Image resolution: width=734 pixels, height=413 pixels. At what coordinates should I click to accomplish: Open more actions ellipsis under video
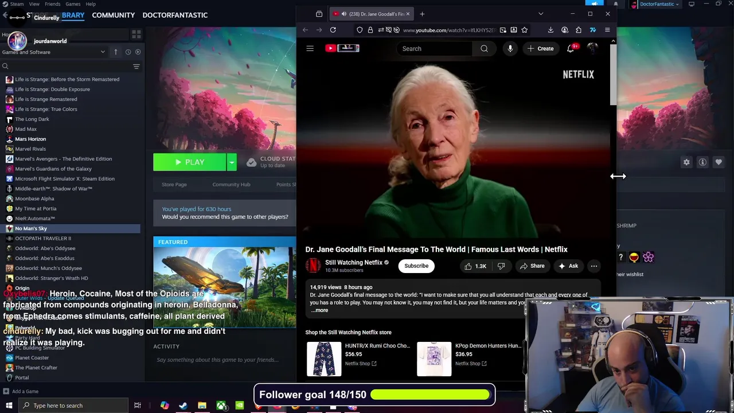tap(594, 266)
